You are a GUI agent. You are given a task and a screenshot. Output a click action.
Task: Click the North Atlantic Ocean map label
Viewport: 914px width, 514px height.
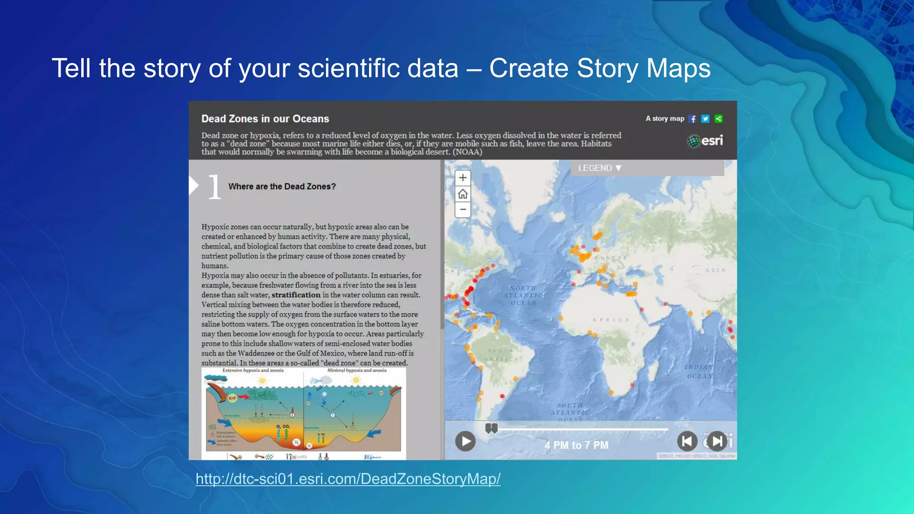(x=523, y=295)
